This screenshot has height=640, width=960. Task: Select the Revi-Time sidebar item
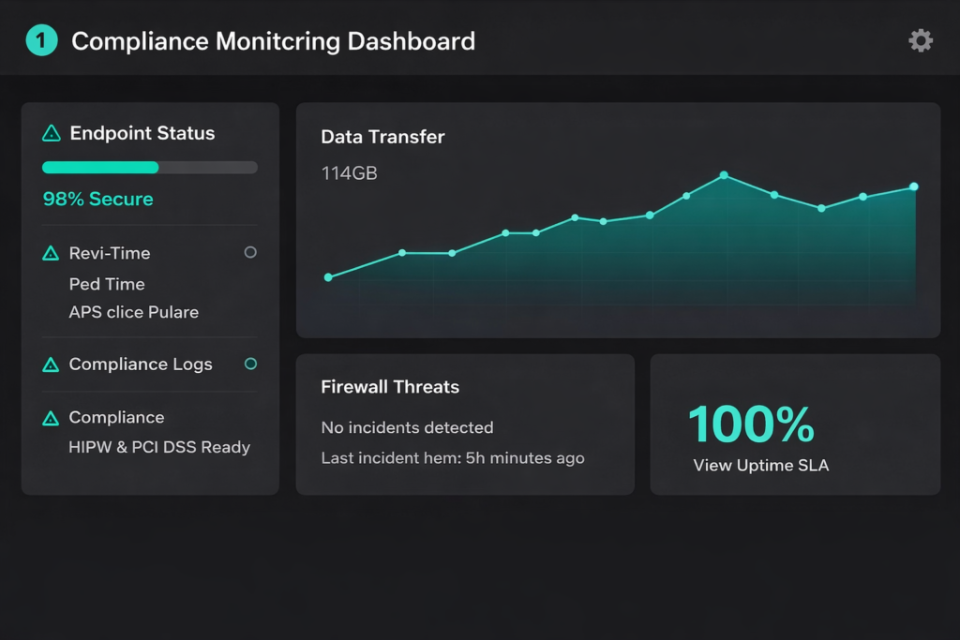110,253
